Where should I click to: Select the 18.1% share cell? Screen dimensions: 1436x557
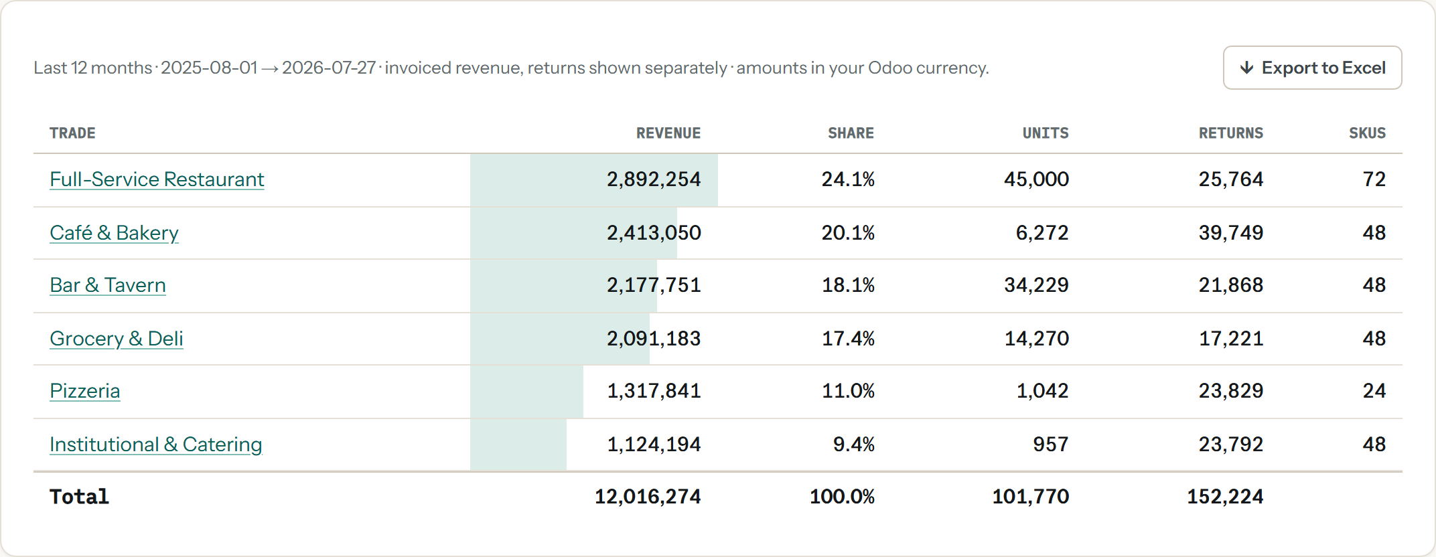coord(848,285)
